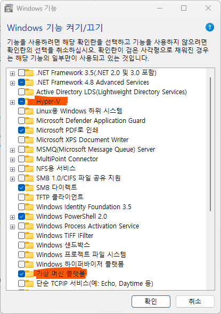Expand the Hyper-V tree node

point(12,102)
